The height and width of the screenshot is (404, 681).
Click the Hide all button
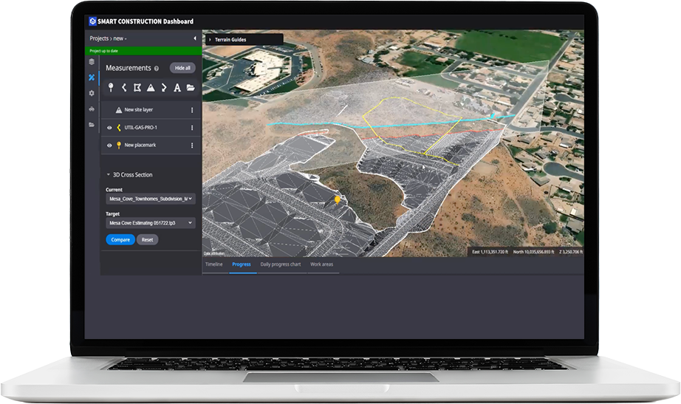(182, 68)
